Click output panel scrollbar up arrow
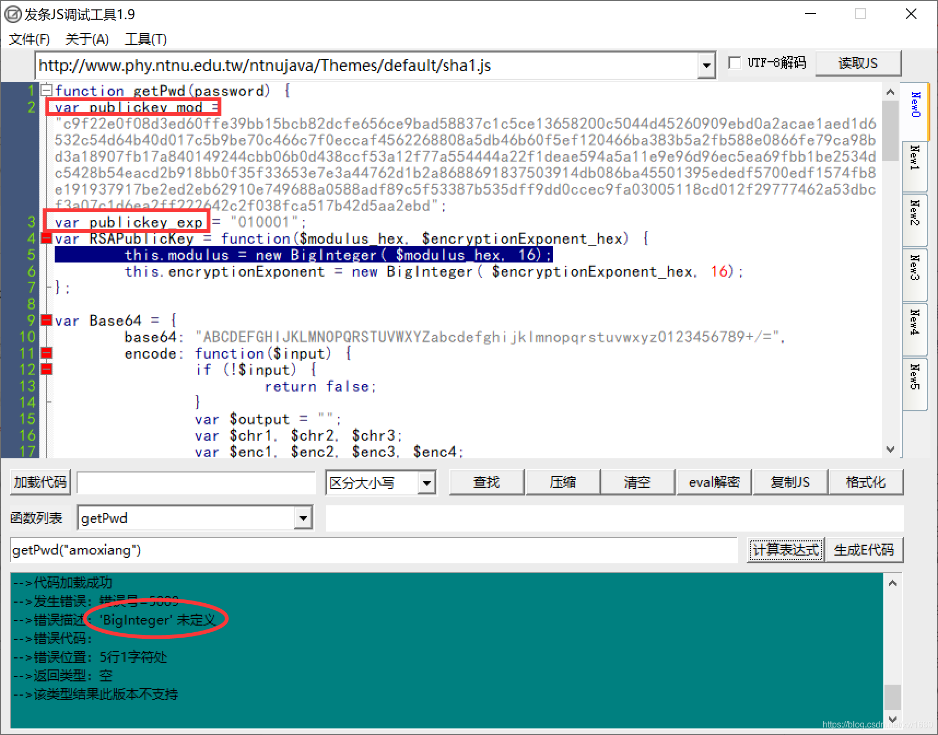This screenshot has width=938, height=735. coord(893,583)
